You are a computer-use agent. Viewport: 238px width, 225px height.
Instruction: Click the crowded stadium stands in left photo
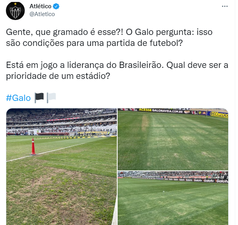point(61,121)
